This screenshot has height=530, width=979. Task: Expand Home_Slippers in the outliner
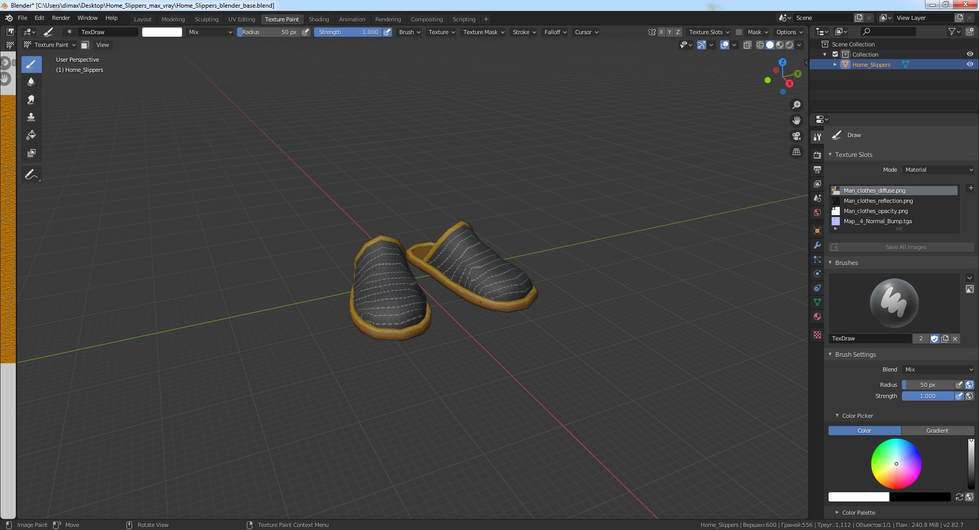point(835,65)
